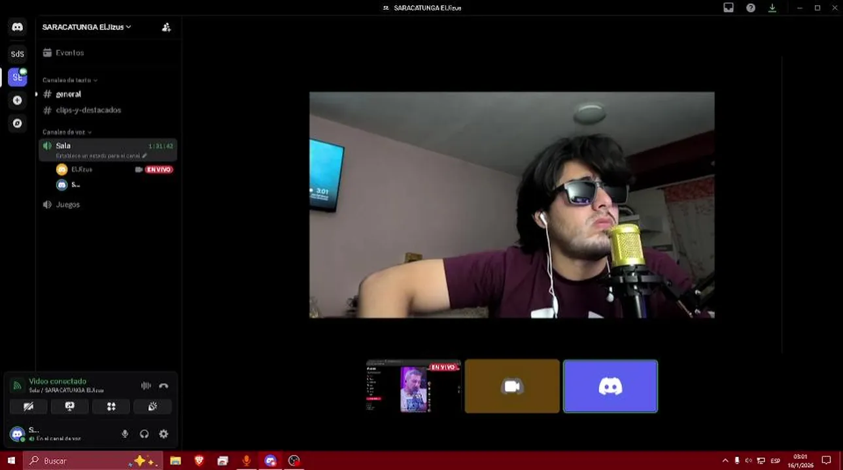
Task: Toggle camera on in voice panel
Action: [28, 406]
